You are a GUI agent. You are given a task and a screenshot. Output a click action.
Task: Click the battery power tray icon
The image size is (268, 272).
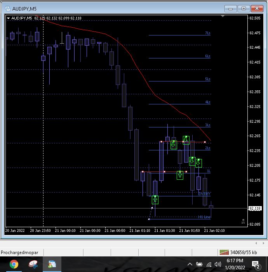pyautogui.click(x=199, y=264)
